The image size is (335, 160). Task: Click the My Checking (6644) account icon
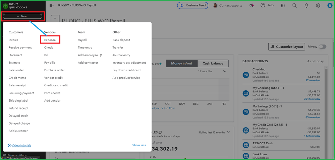[x=246, y=93]
